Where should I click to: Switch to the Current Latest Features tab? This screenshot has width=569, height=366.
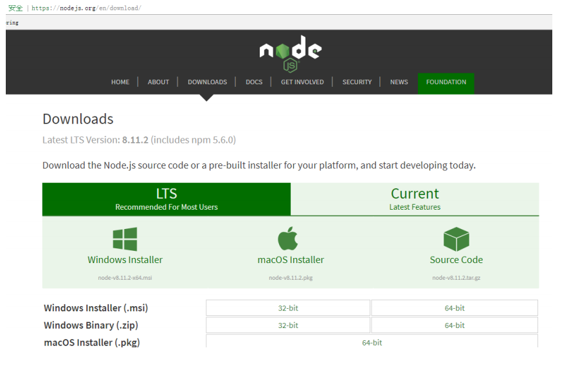click(x=415, y=199)
